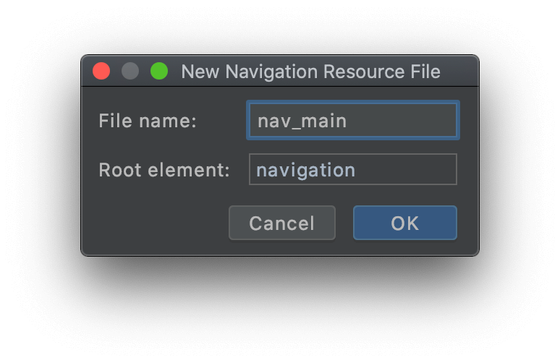The image size is (560, 363).
Task: Confirm the dialog with OK
Action: [405, 223]
